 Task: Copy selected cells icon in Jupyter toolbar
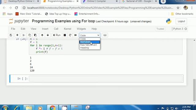[30, 35]
